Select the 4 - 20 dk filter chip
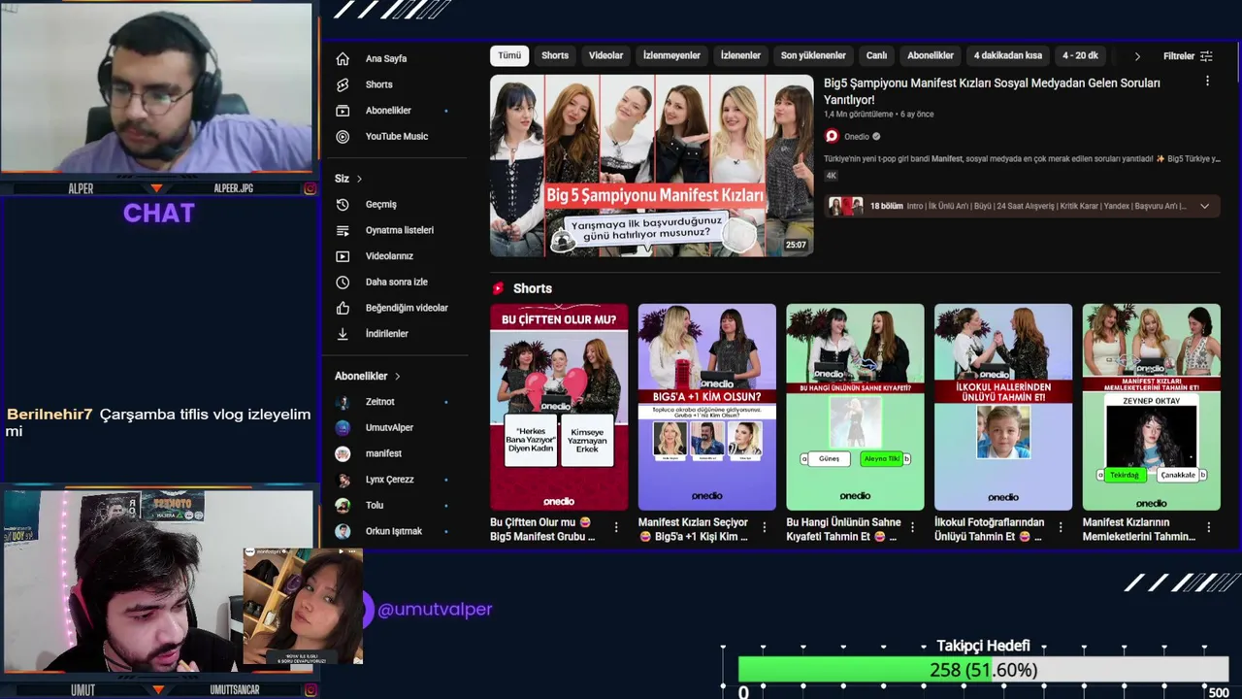This screenshot has height=699, width=1242. tap(1080, 55)
